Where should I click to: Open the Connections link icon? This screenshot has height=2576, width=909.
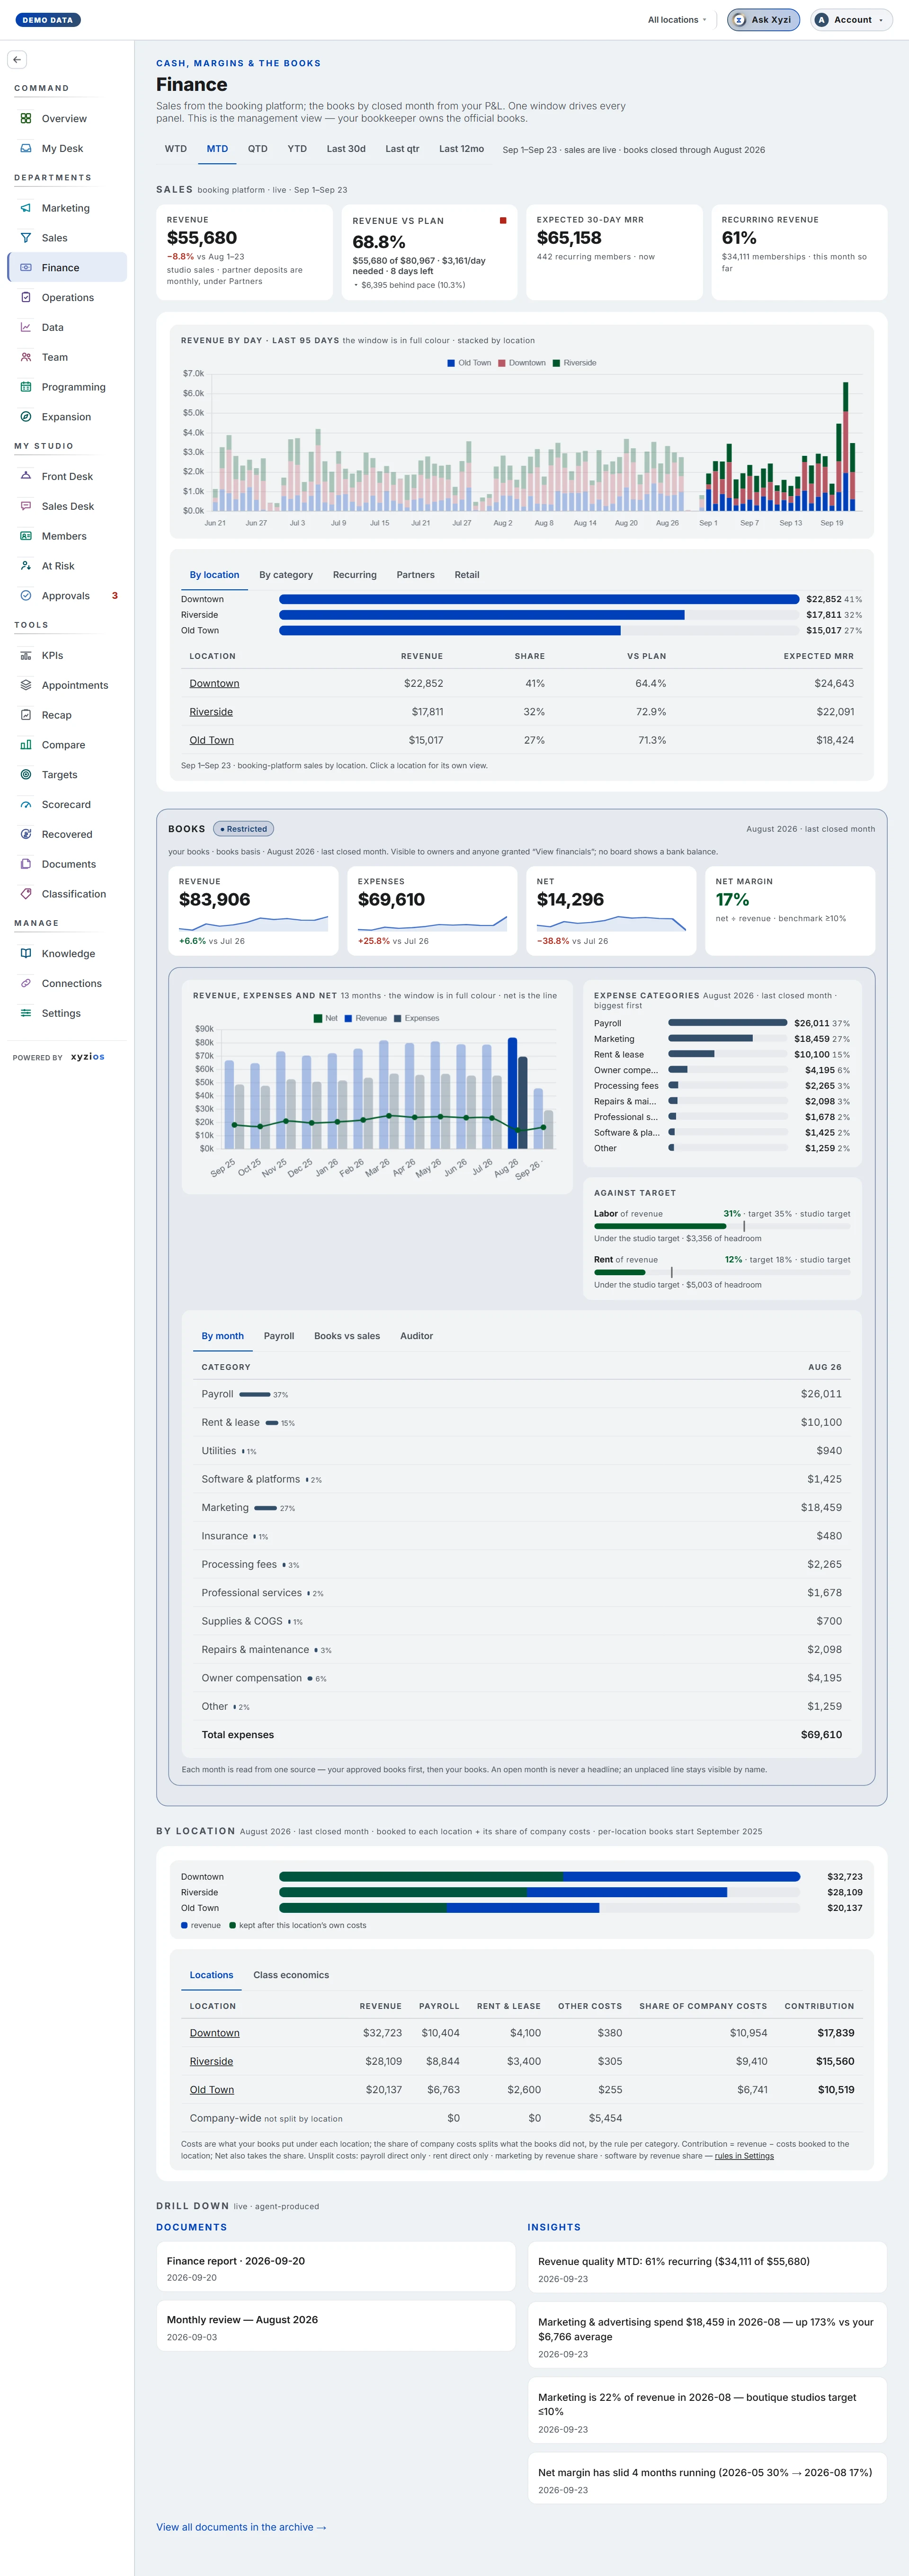[26, 984]
